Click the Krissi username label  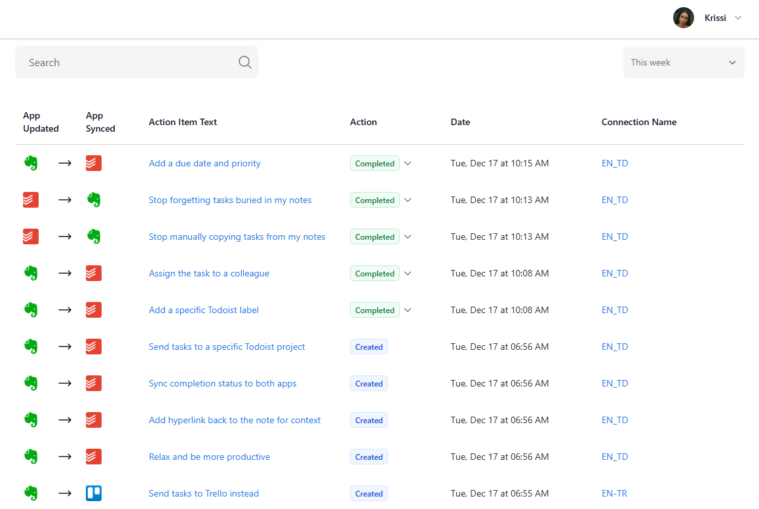pyautogui.click(x=715, y=18)
